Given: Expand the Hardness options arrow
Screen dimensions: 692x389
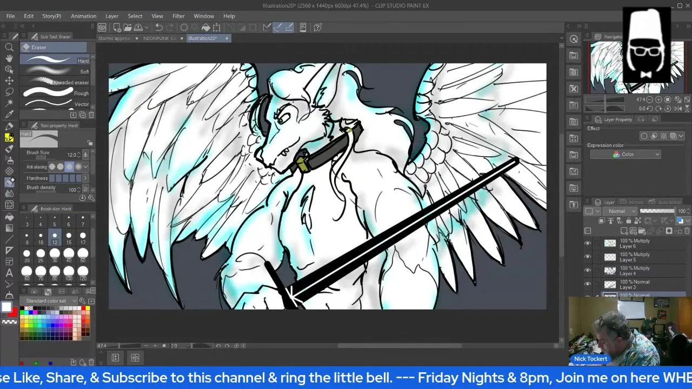Looking at the screenshot, I should pos(85,178).
